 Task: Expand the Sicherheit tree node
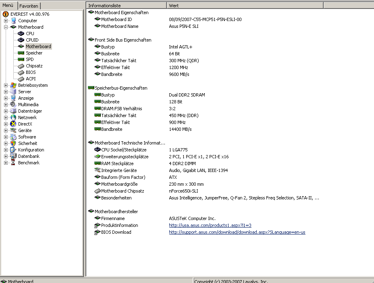pos(6,143)
